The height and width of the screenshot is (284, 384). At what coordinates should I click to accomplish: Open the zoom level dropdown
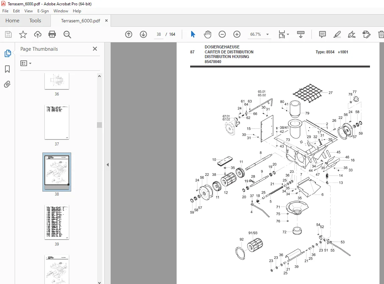click(267, 34)
